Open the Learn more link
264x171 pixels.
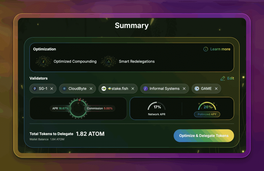click(x=220, y=49)
